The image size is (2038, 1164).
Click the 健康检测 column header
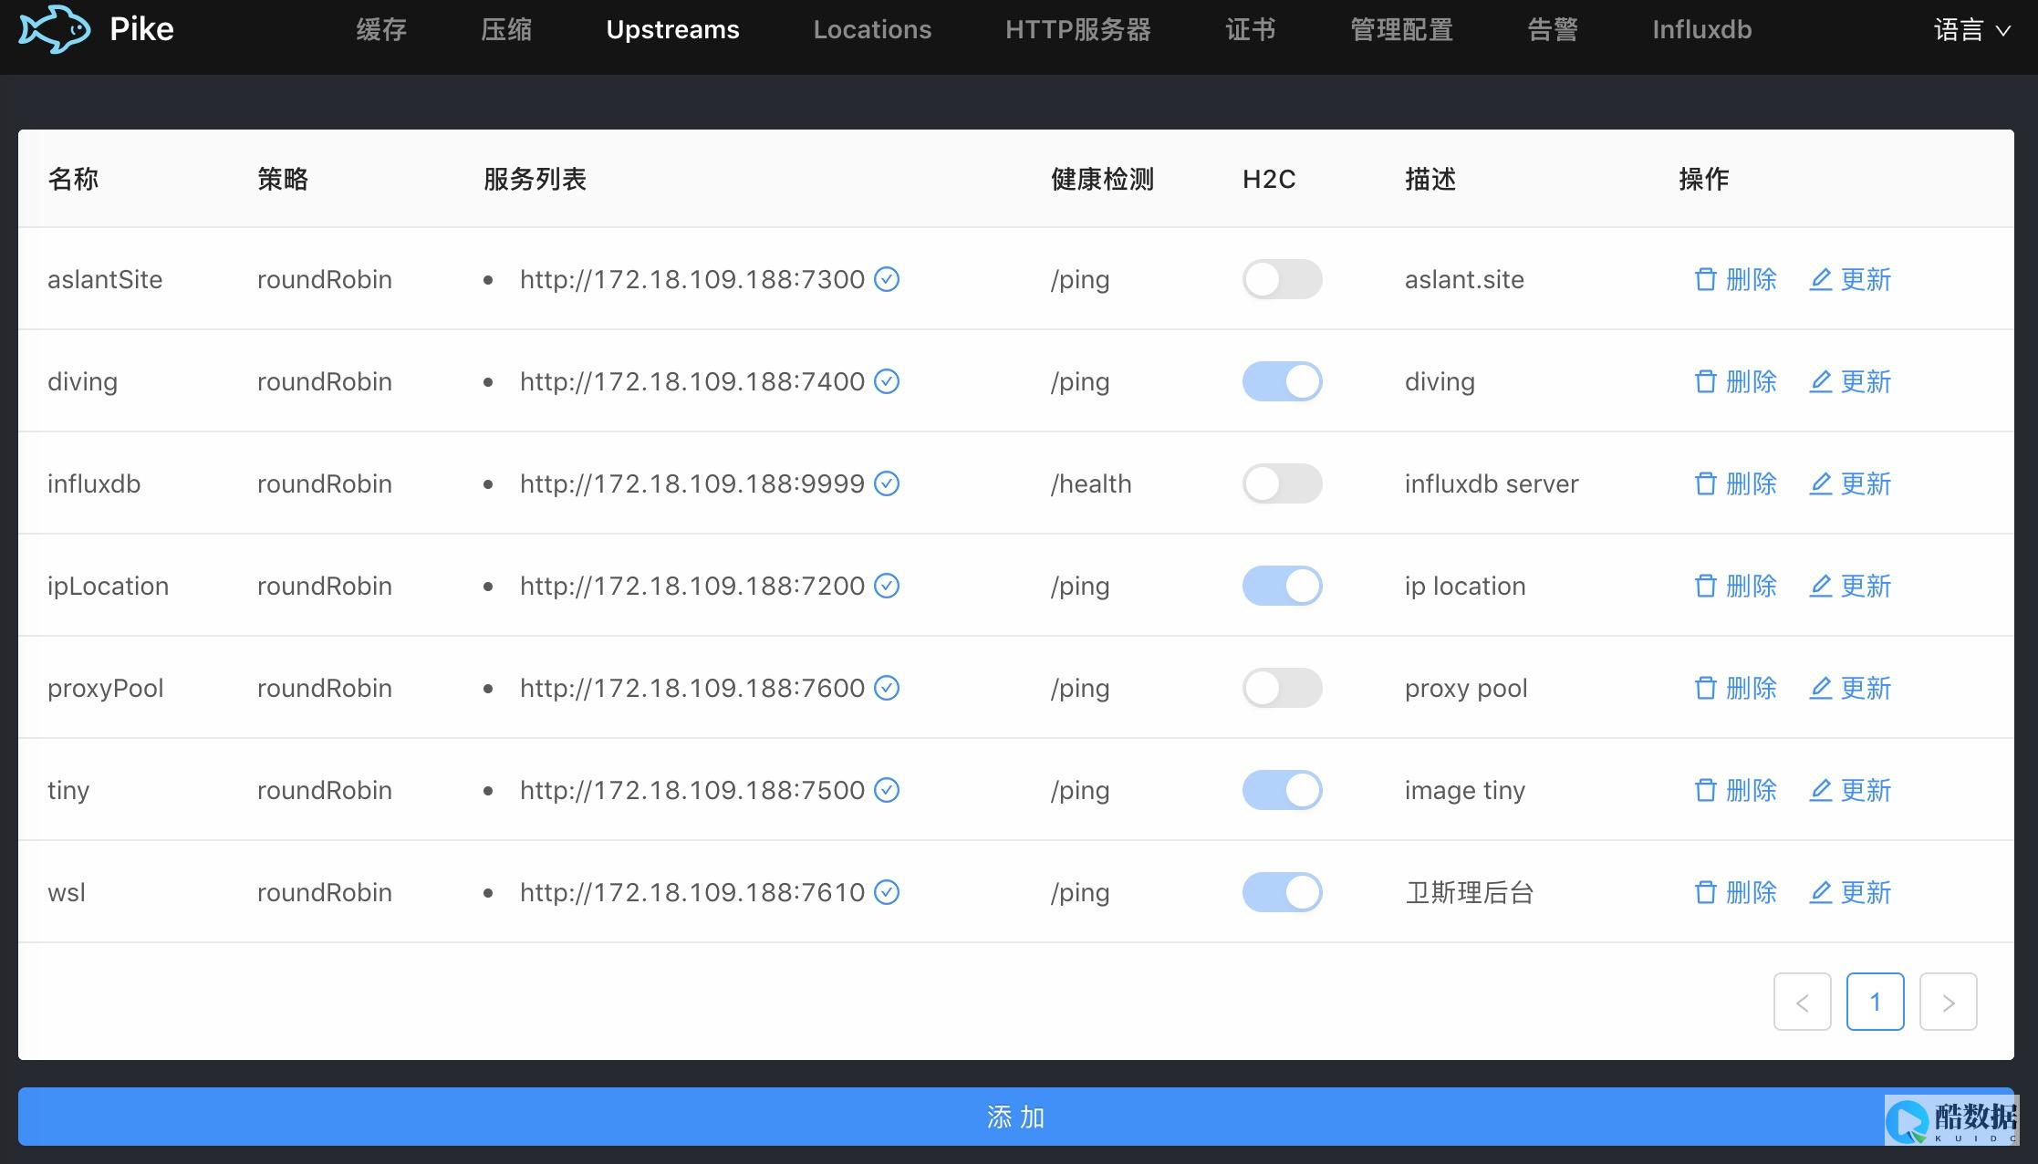(1102, 179)
